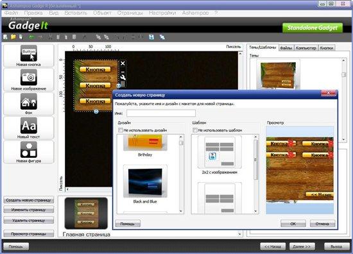Select the Black and Blue design thumbnail
353x254 pixels.
[145, 182]
